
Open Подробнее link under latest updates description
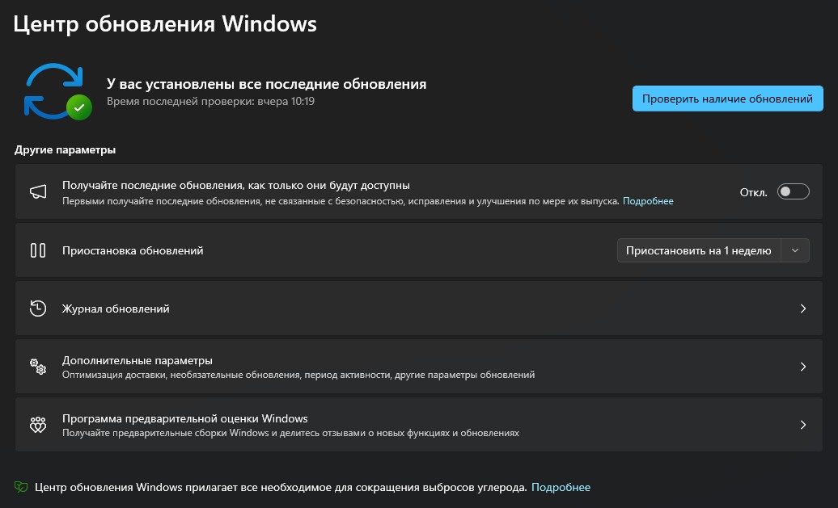pos(648,201)
